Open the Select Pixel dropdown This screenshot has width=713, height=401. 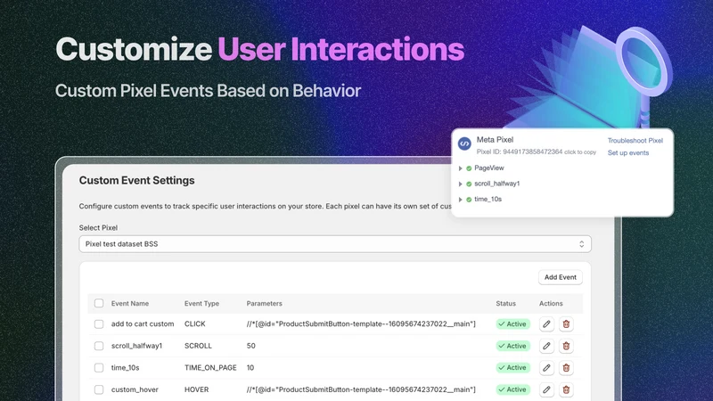pos(335,244)
